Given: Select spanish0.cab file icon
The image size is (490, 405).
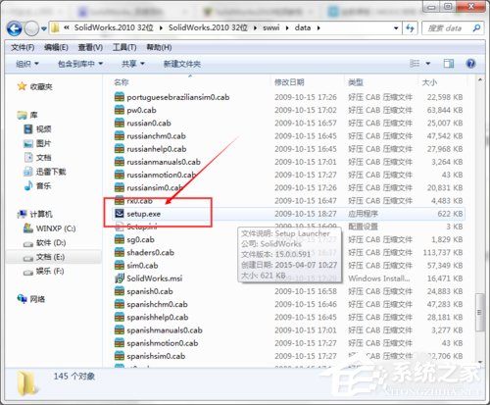Looking at the screenshot, I should coord(120,291).
